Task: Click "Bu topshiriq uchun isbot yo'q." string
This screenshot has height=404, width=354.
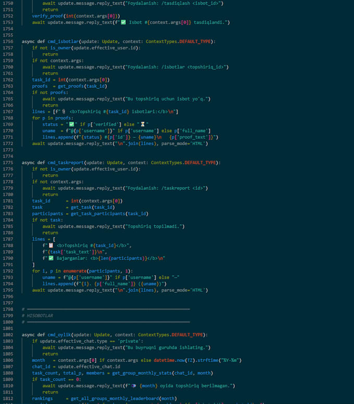Action: coord(167,99)
